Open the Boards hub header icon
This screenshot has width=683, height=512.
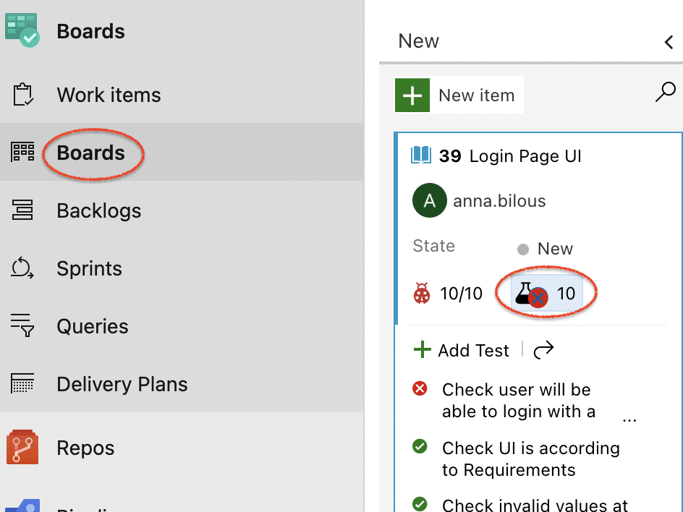(x=22, y=30)
